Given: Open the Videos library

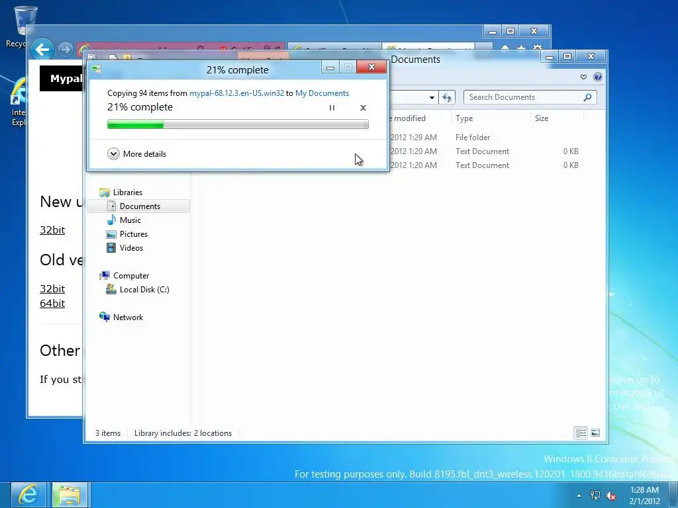Looking at the screenshot, I should [x=131, y=247].
